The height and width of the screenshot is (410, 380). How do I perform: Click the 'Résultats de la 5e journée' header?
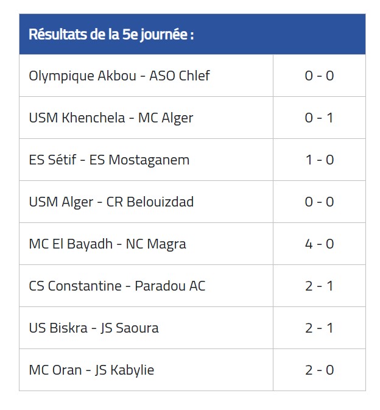click(x=111, y=34)
